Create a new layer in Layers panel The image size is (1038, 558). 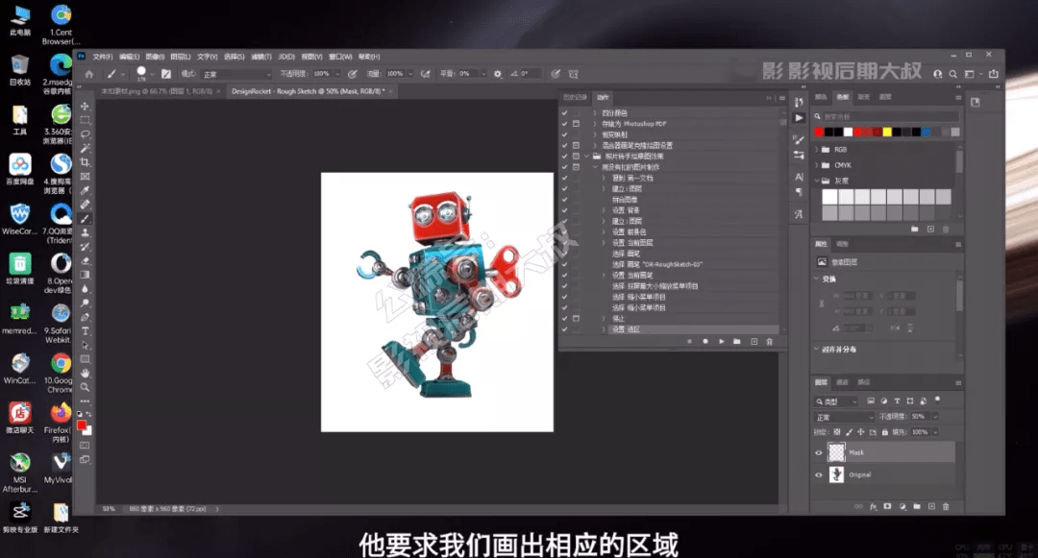click(931, 506)
